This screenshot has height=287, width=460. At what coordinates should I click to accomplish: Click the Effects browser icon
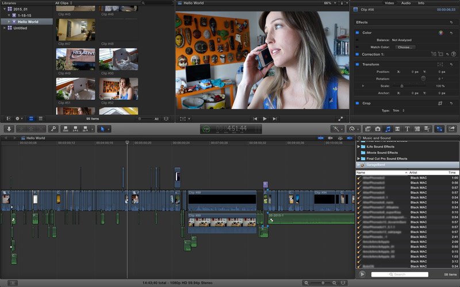[367, 129]
